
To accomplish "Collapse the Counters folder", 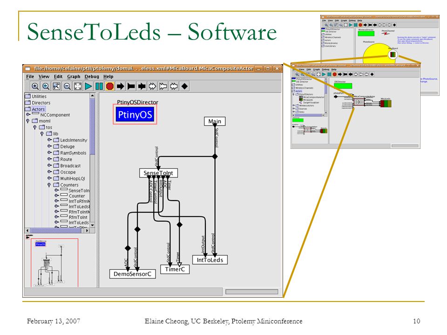I will 49,185.
